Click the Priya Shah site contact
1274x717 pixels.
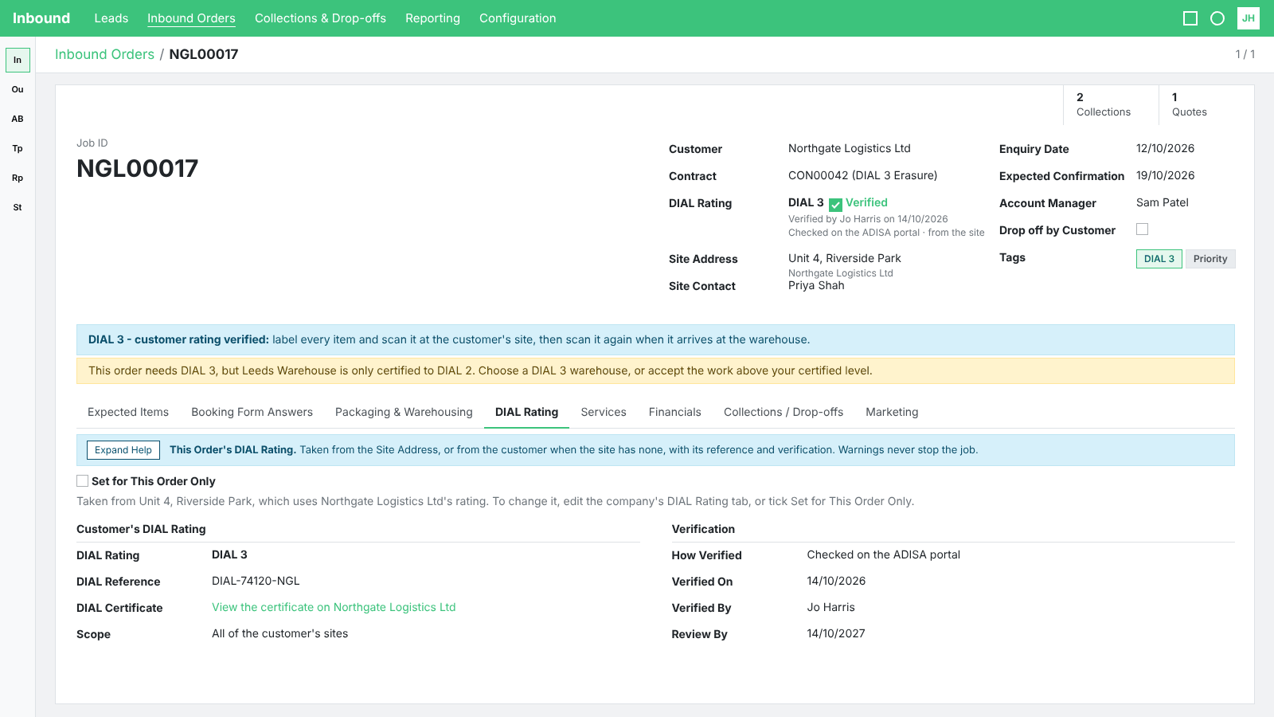(816, 285)
